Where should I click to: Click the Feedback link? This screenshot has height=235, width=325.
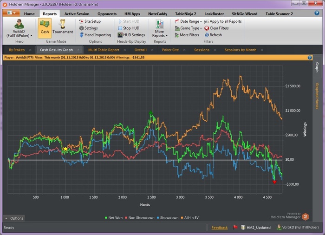[x=220, y=228]
